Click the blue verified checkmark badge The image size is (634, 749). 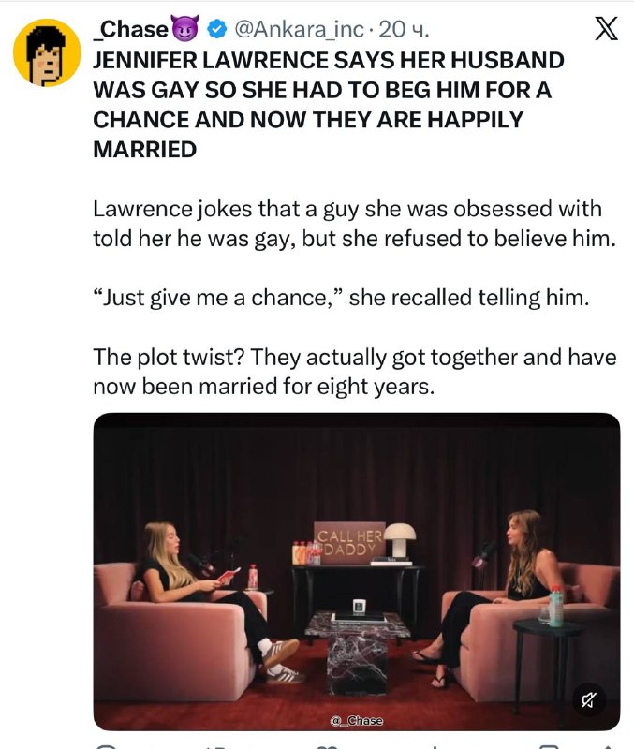click(216, 29)
